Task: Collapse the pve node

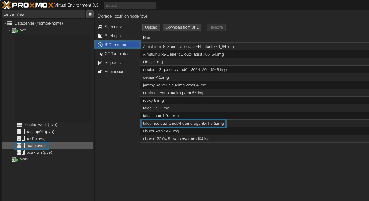Action: point(10,30)
